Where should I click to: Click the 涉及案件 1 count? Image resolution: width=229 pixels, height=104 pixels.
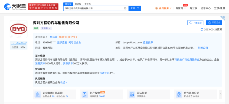tap(142, 96)
